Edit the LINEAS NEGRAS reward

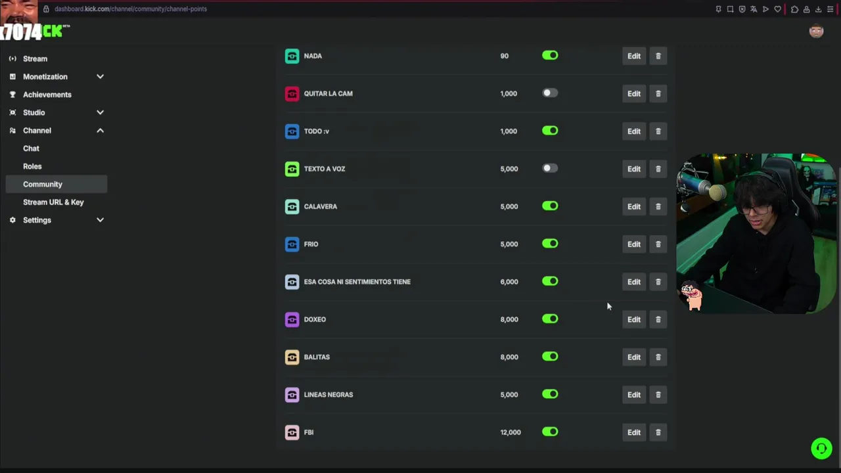(633, 395)
